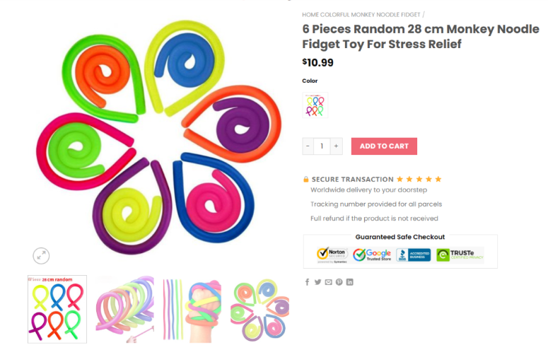Image resolution: width=548 pixels, height=350 pixels.
Task: Go to Home breadcrumb link
Action: (310, 14)
